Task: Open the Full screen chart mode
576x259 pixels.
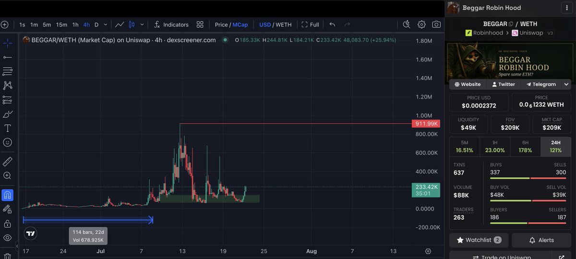Action: click(310, 25)
